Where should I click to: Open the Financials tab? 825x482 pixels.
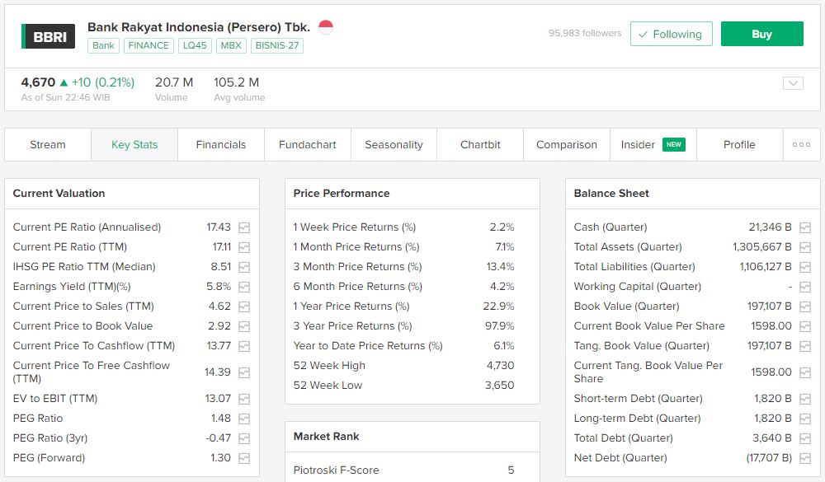pos(221,144)
